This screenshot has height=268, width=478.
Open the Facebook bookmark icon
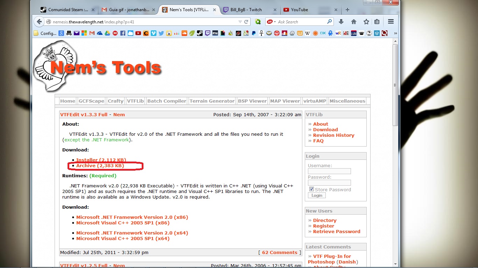(123, 33)
